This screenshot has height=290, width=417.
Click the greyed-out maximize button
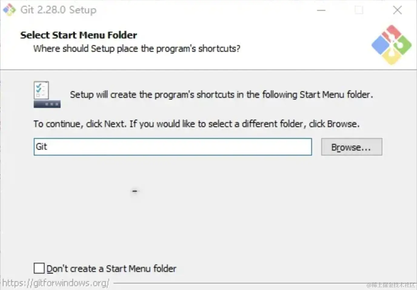pos(359,10)
